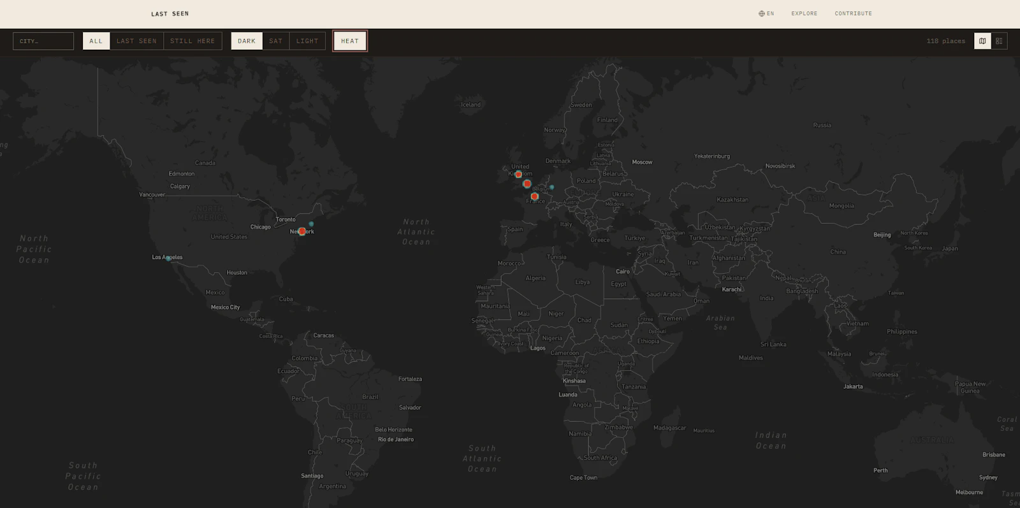
Task: Focus the CITY search field
Action: [43, 41]
